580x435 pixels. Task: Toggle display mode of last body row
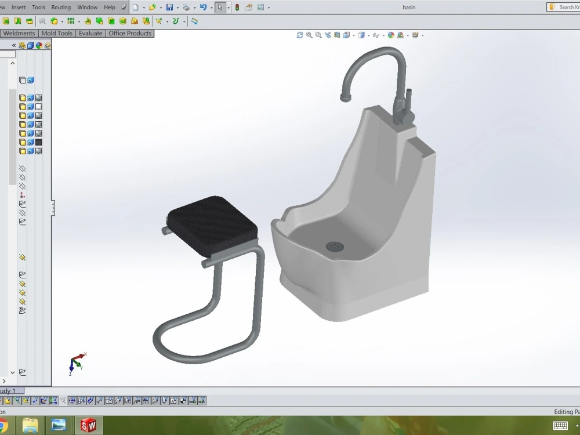[x=30, y=151]
